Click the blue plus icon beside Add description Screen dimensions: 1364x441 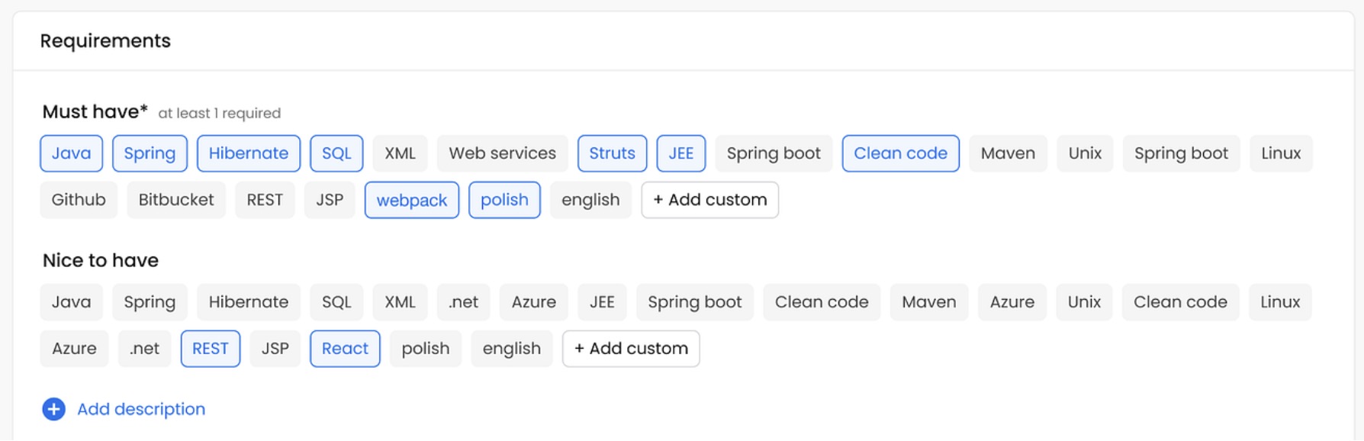tap(53, 410)
